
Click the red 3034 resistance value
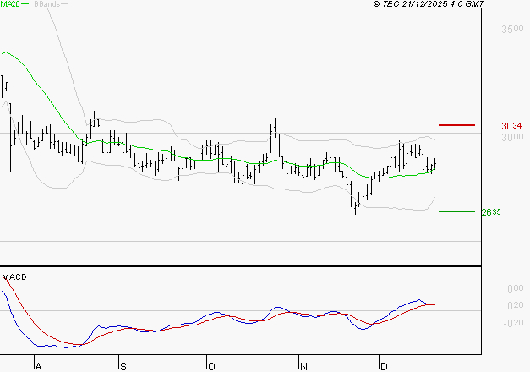[x=511, y=126]
